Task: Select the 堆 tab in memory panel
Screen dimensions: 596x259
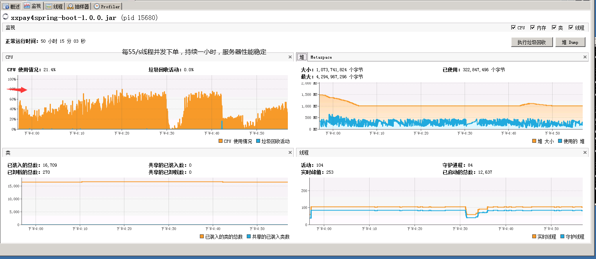Action: [x=302, y=57]
